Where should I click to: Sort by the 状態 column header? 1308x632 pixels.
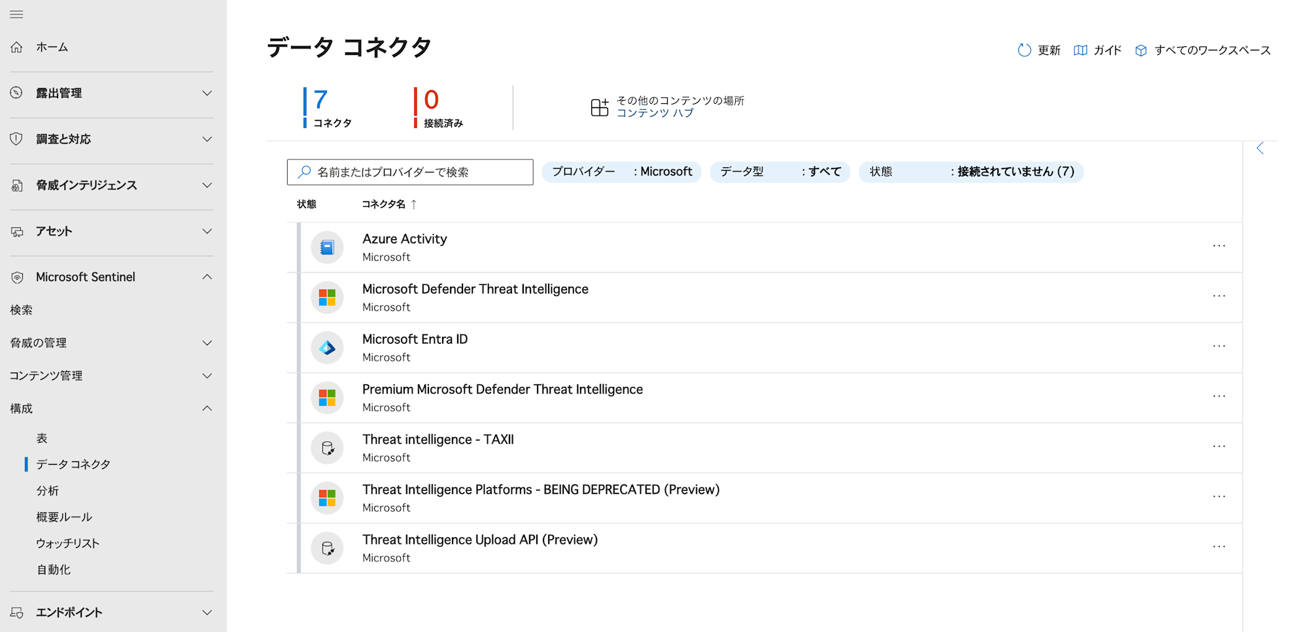[x=307, y=205]
